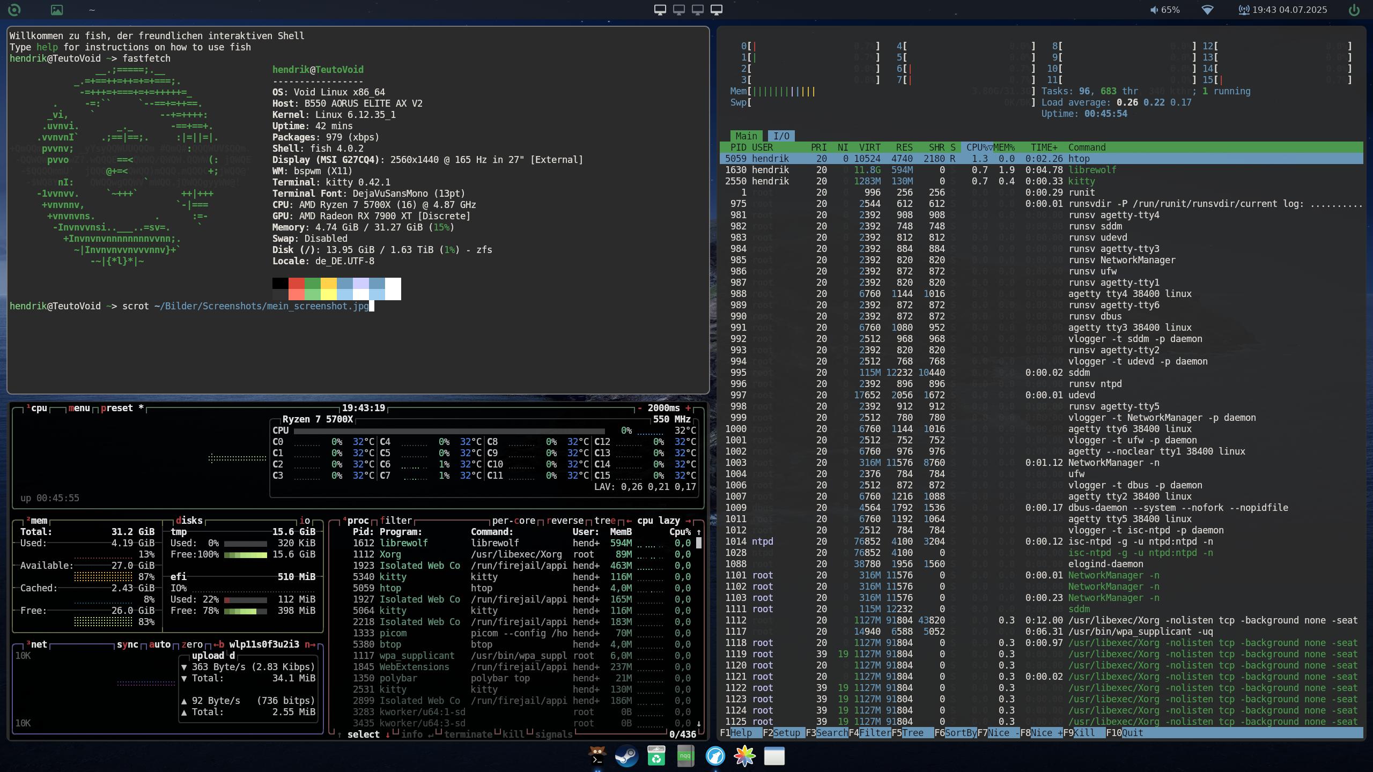Viewport: 1373px width, 772px height.
Task: Sort htop by the MEM% column header
Action: pos(1003,147)
